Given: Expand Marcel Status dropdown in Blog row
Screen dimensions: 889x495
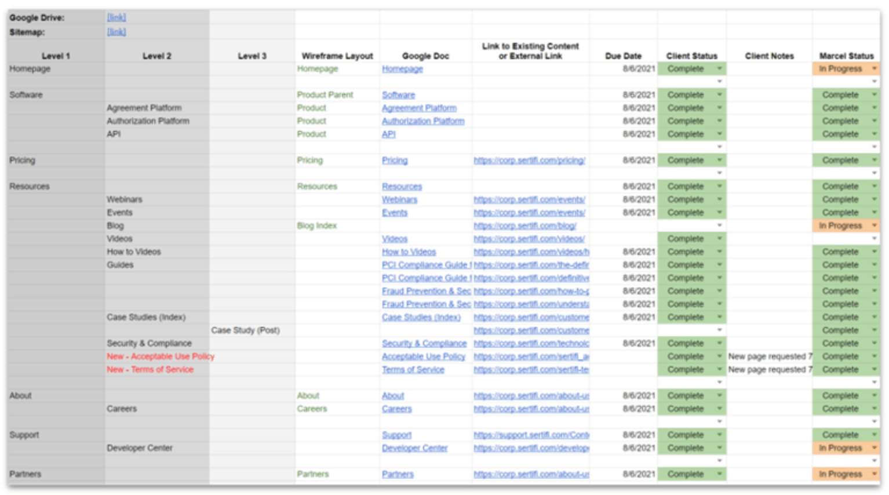Looking at the screenshot, I should point(874,225).
